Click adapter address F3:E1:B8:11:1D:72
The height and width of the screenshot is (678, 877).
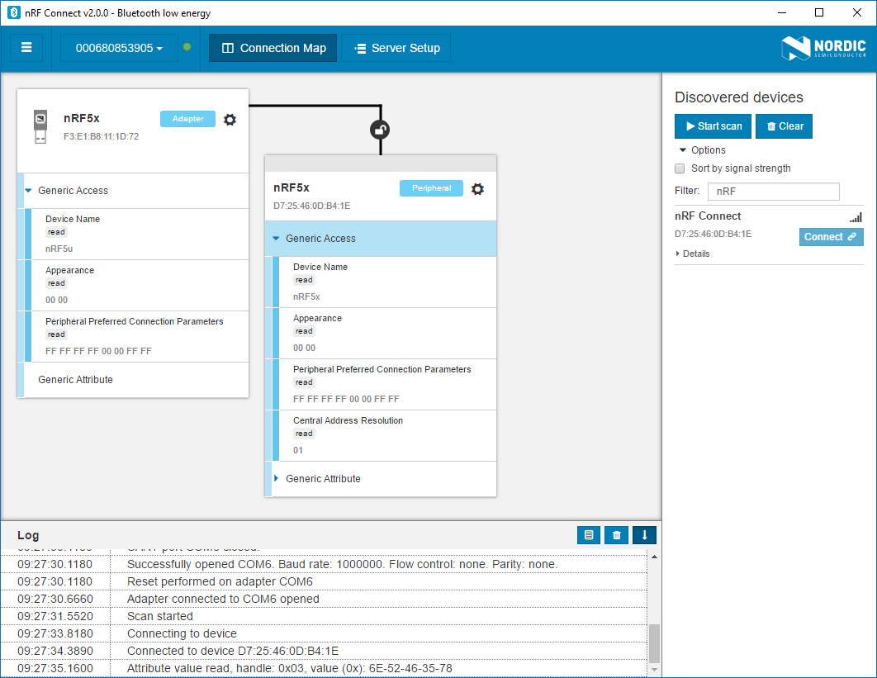click(102, 136)
